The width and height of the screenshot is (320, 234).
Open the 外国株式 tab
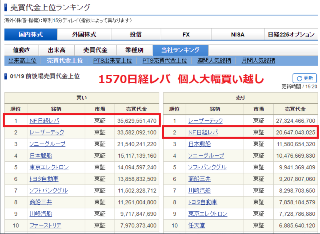84,34
